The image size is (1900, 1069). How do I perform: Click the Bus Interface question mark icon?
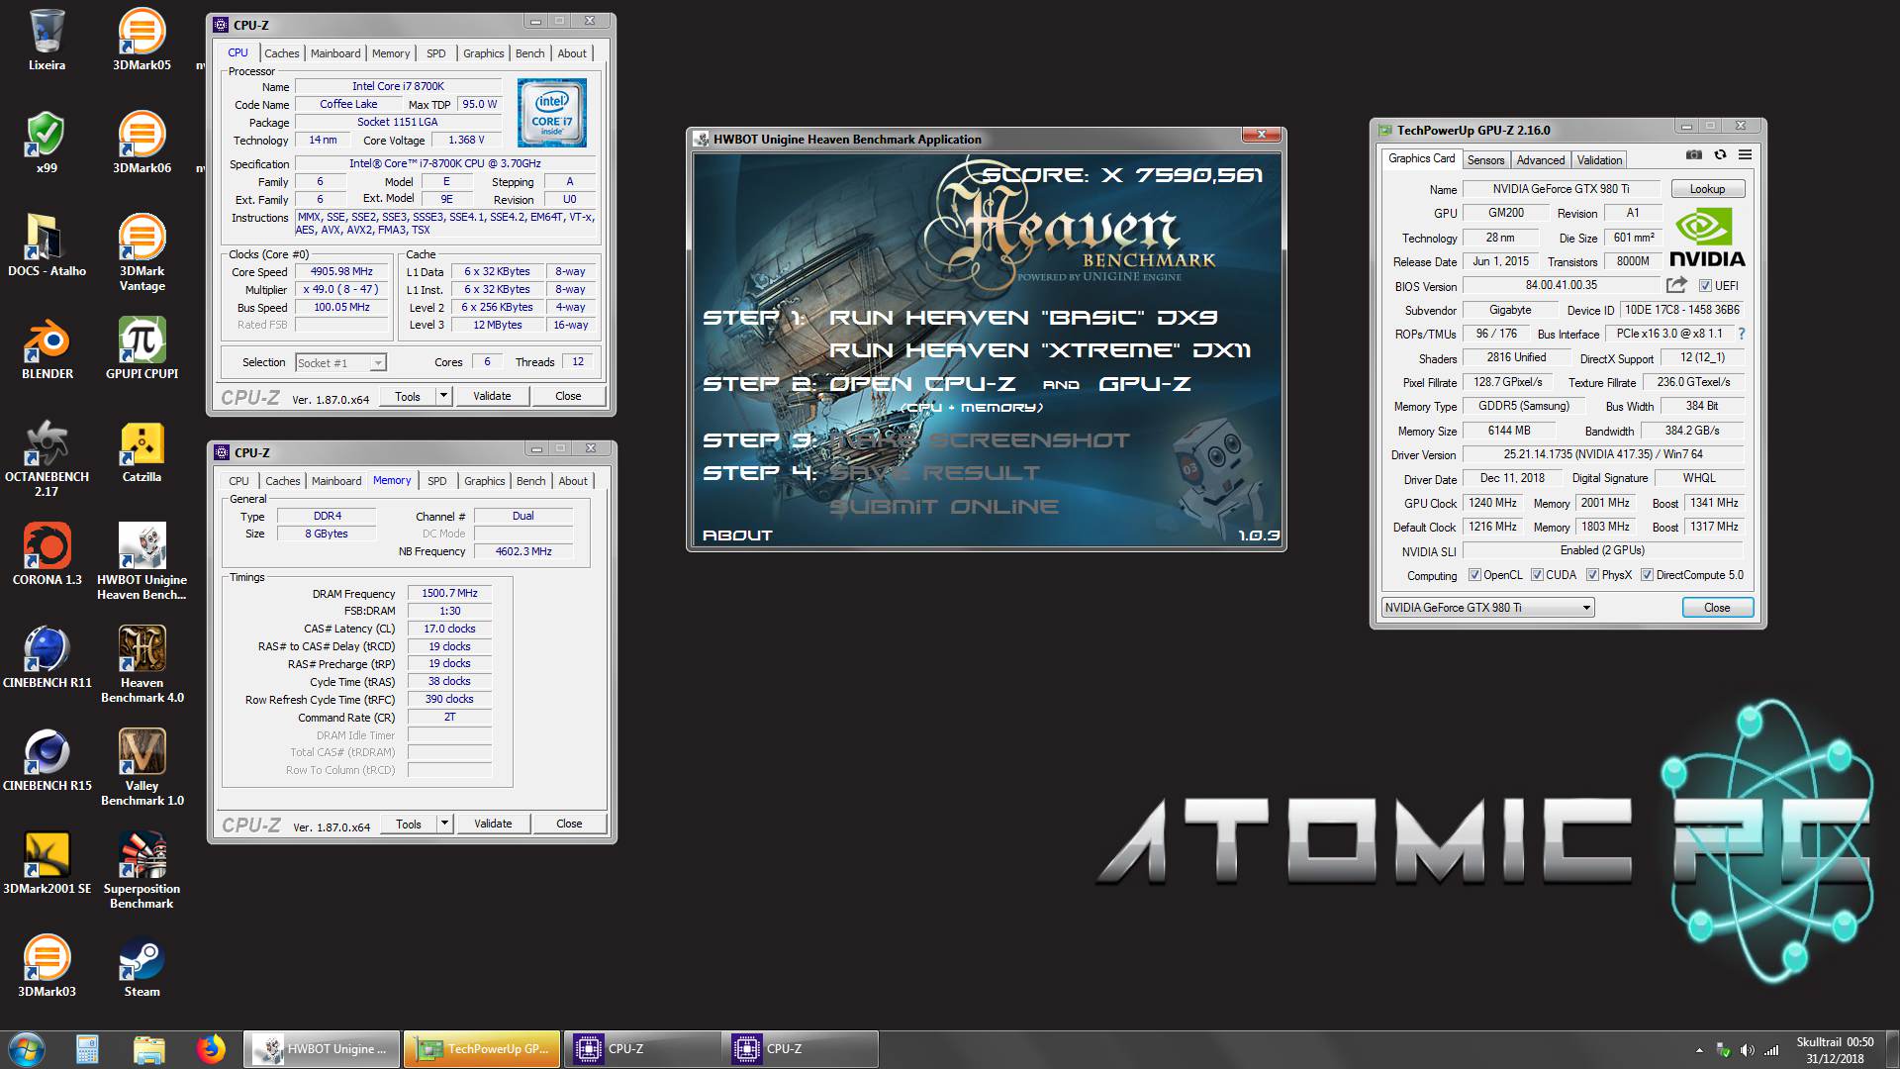pyautogui.click(x=1742, y=334)
